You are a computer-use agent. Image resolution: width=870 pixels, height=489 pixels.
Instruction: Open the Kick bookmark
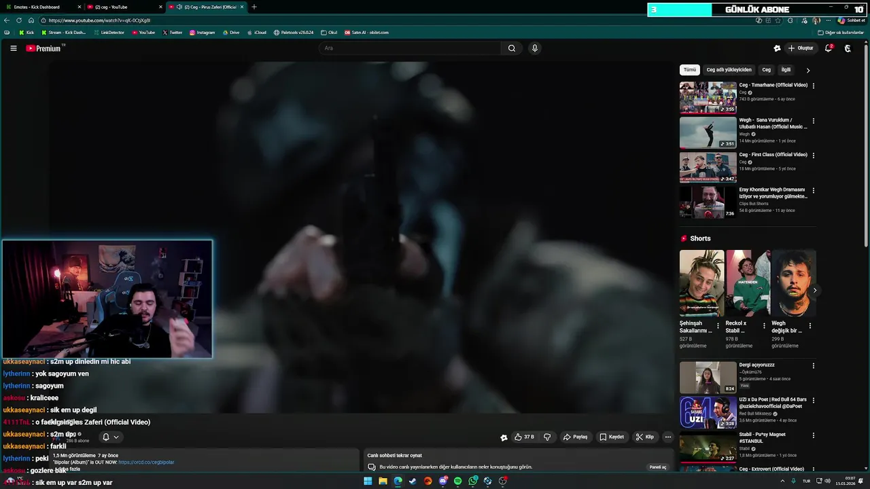tap(27, 33)
